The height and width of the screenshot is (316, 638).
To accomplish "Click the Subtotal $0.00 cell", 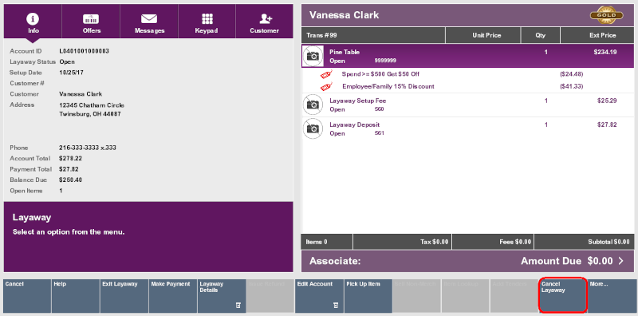I will pos(585,242).
